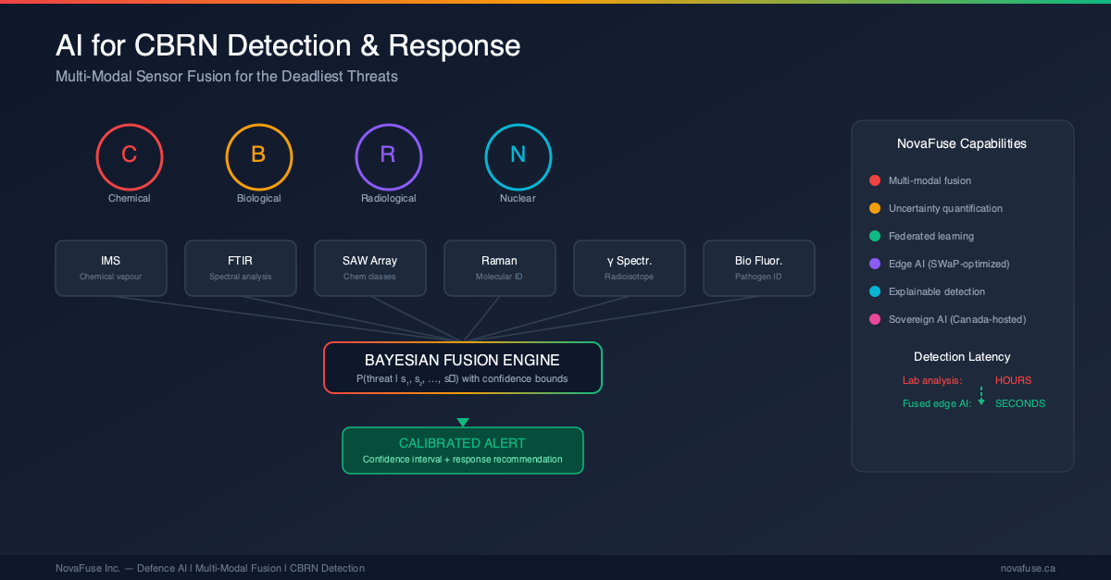Screen dimensions: 1111x580
Task: Click the purple dot beside Edge AI
Action: (x=875, y=264)
